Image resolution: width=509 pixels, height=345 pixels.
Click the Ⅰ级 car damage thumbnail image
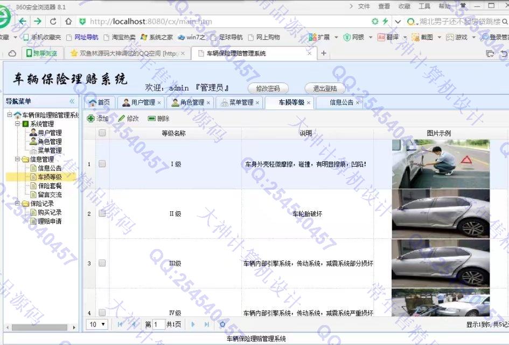coord(441,164)
